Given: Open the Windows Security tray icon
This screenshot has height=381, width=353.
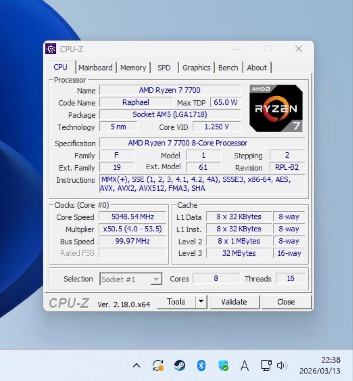Looking at the screenshot, I should click(x=223, y=365).
